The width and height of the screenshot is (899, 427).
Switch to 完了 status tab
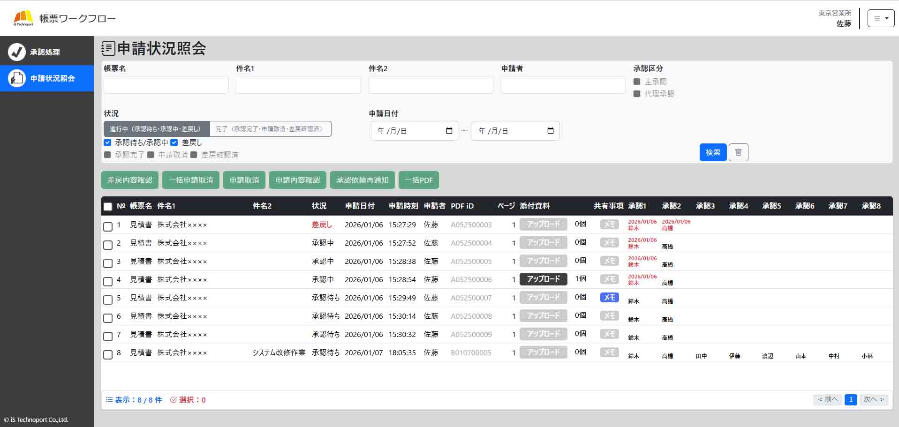tap(270, 129)
